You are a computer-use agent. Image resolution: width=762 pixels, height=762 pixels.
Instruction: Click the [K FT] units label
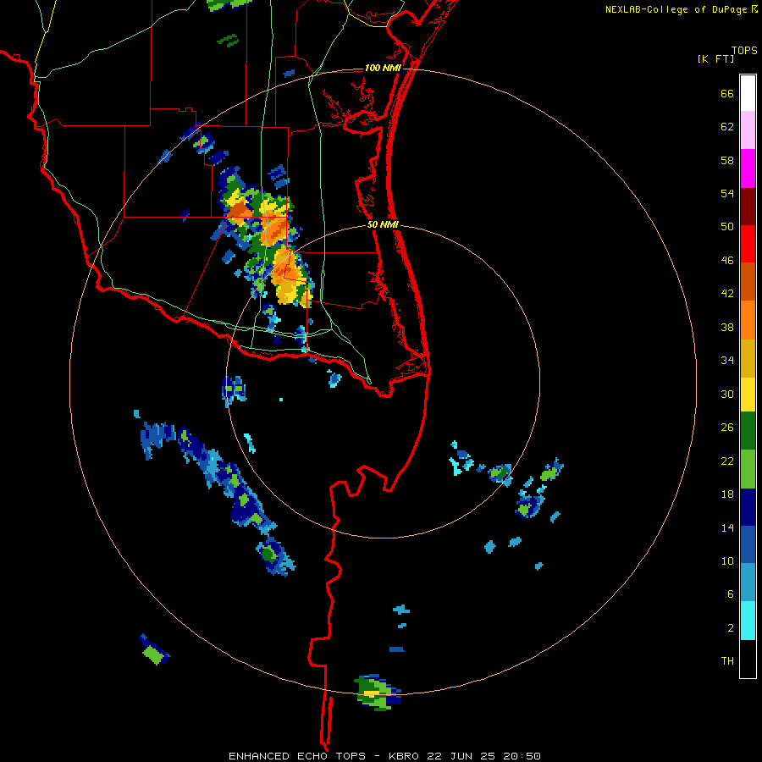click(715, 58)
